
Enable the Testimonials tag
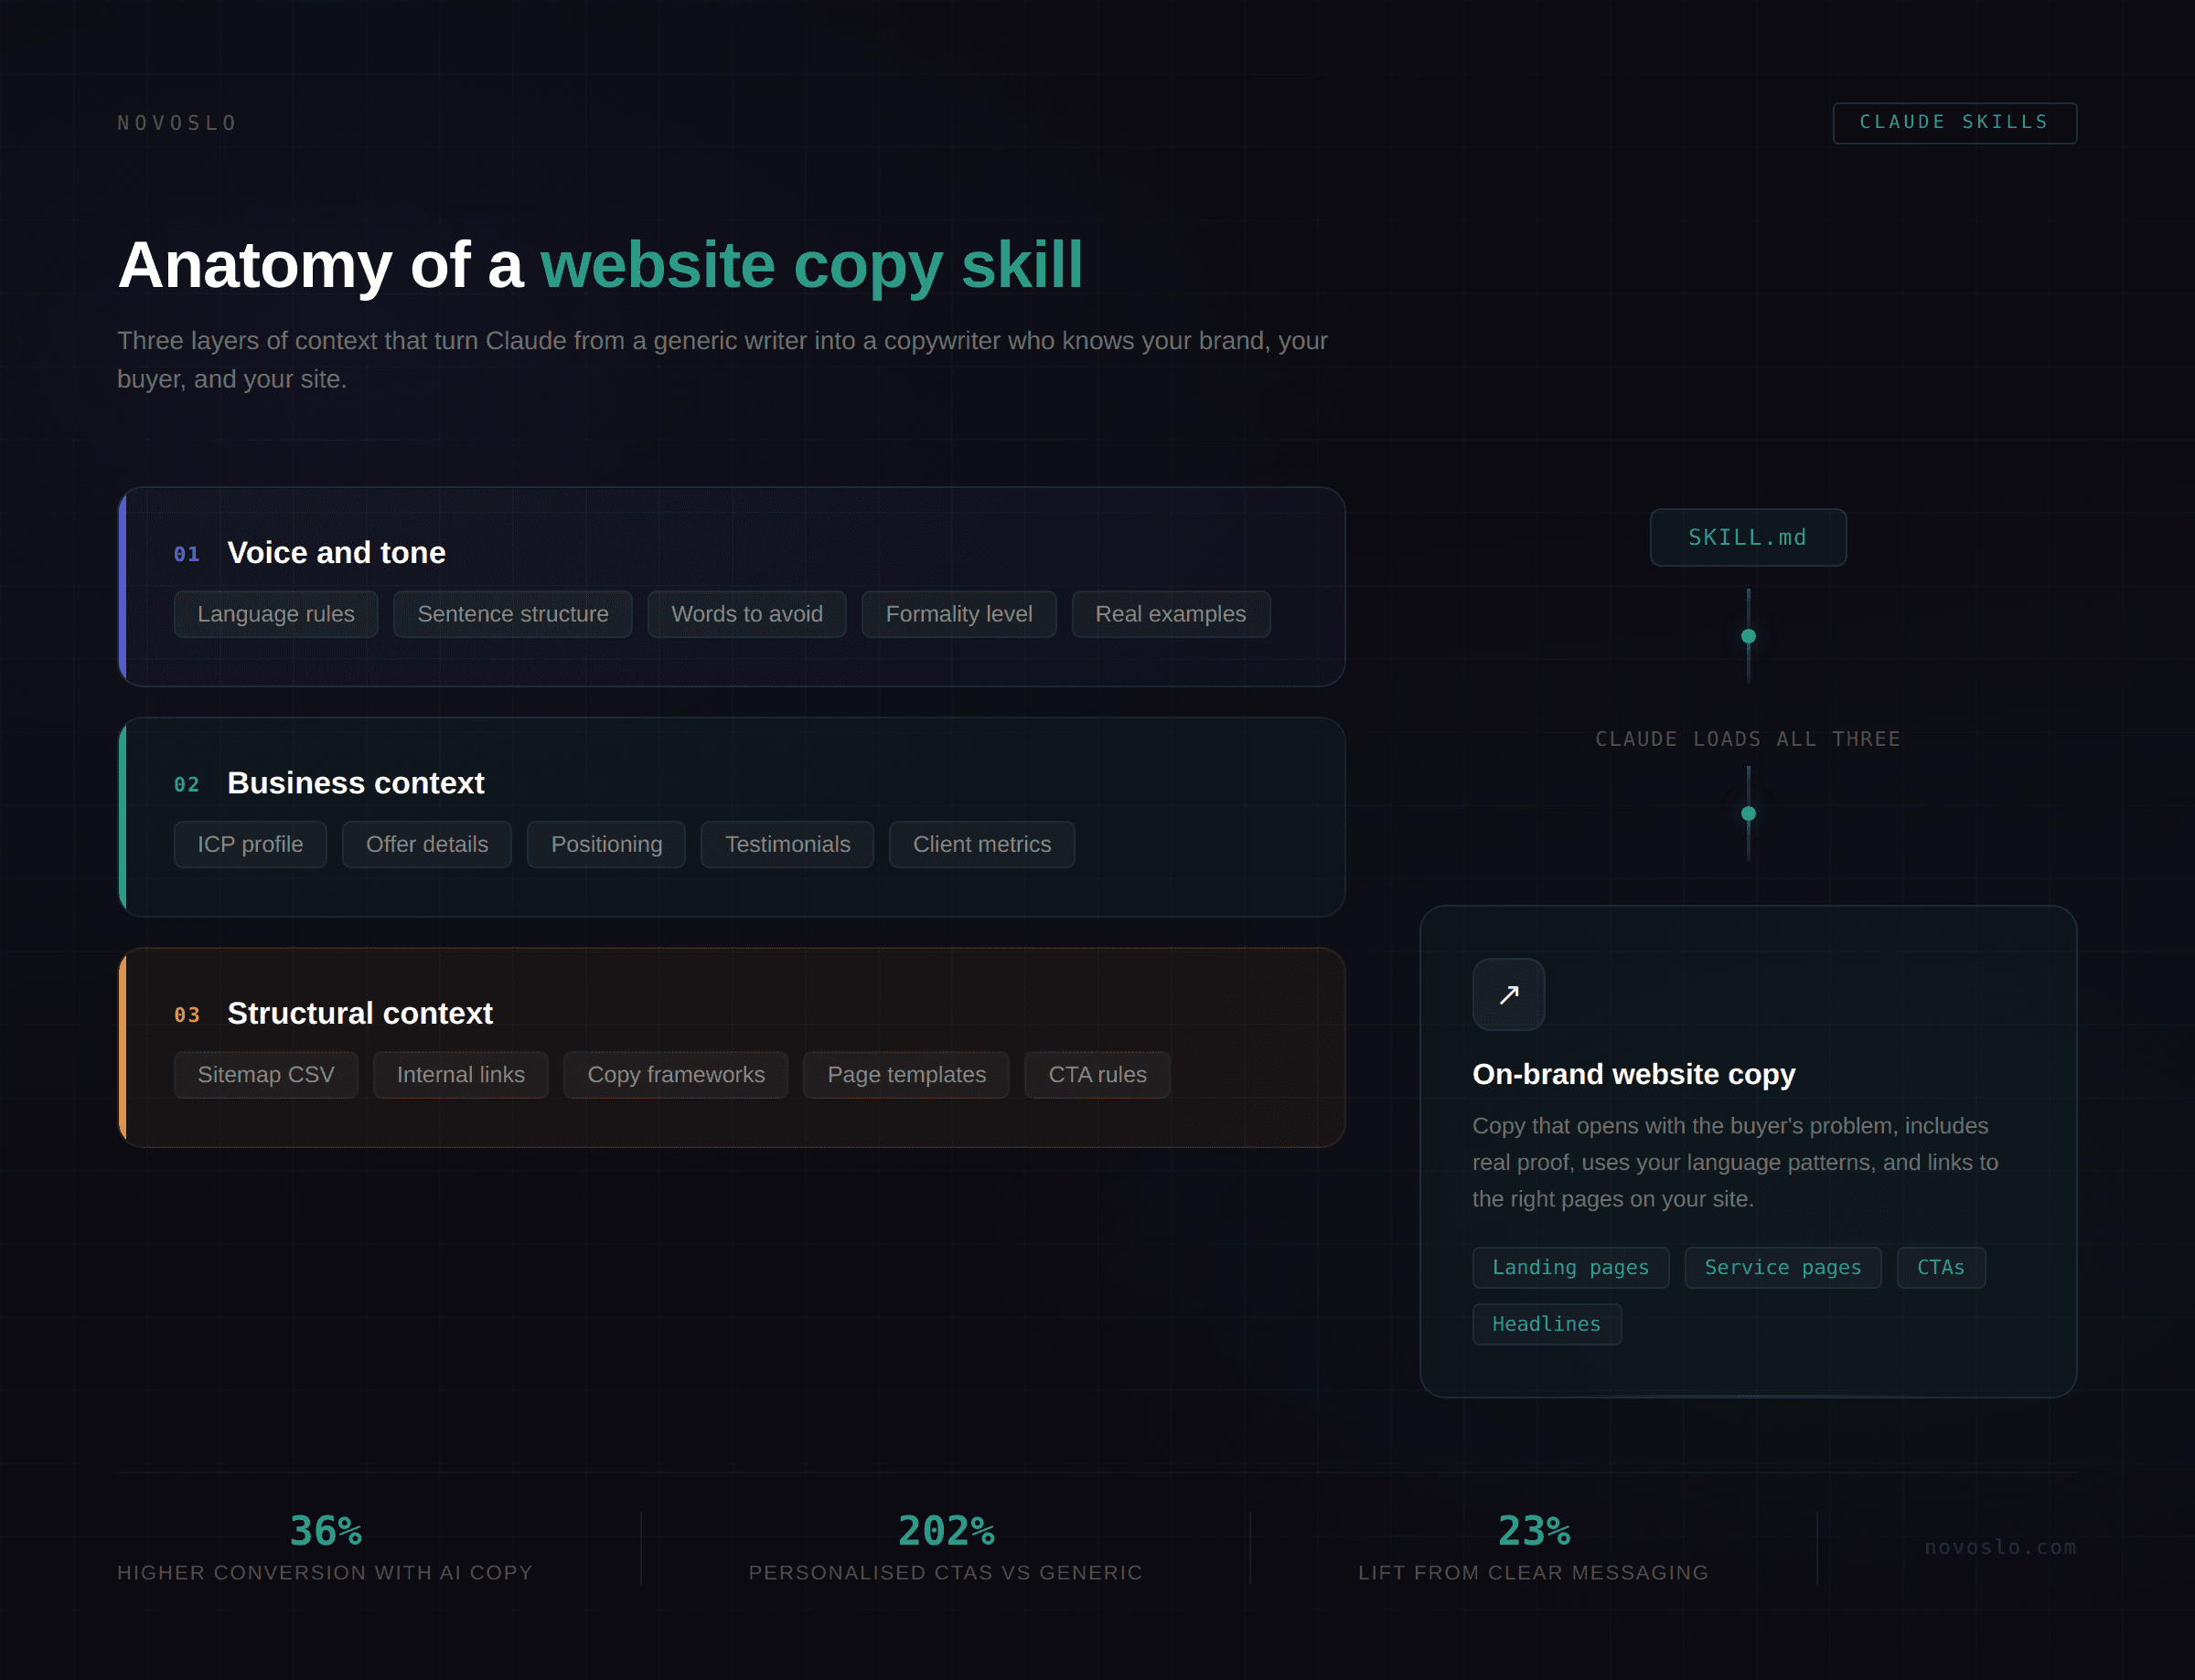[x=787, y=844]
